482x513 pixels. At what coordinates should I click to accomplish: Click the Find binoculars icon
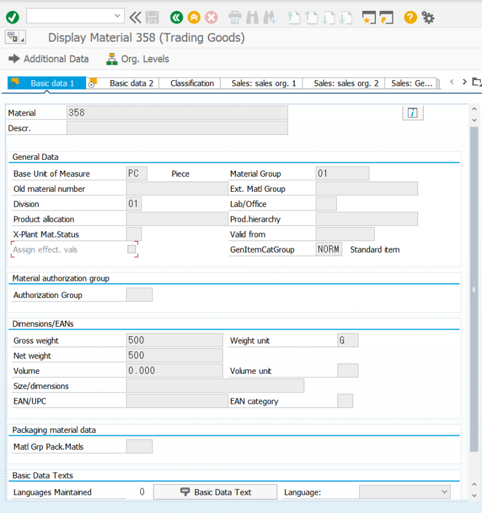[252, 17]
